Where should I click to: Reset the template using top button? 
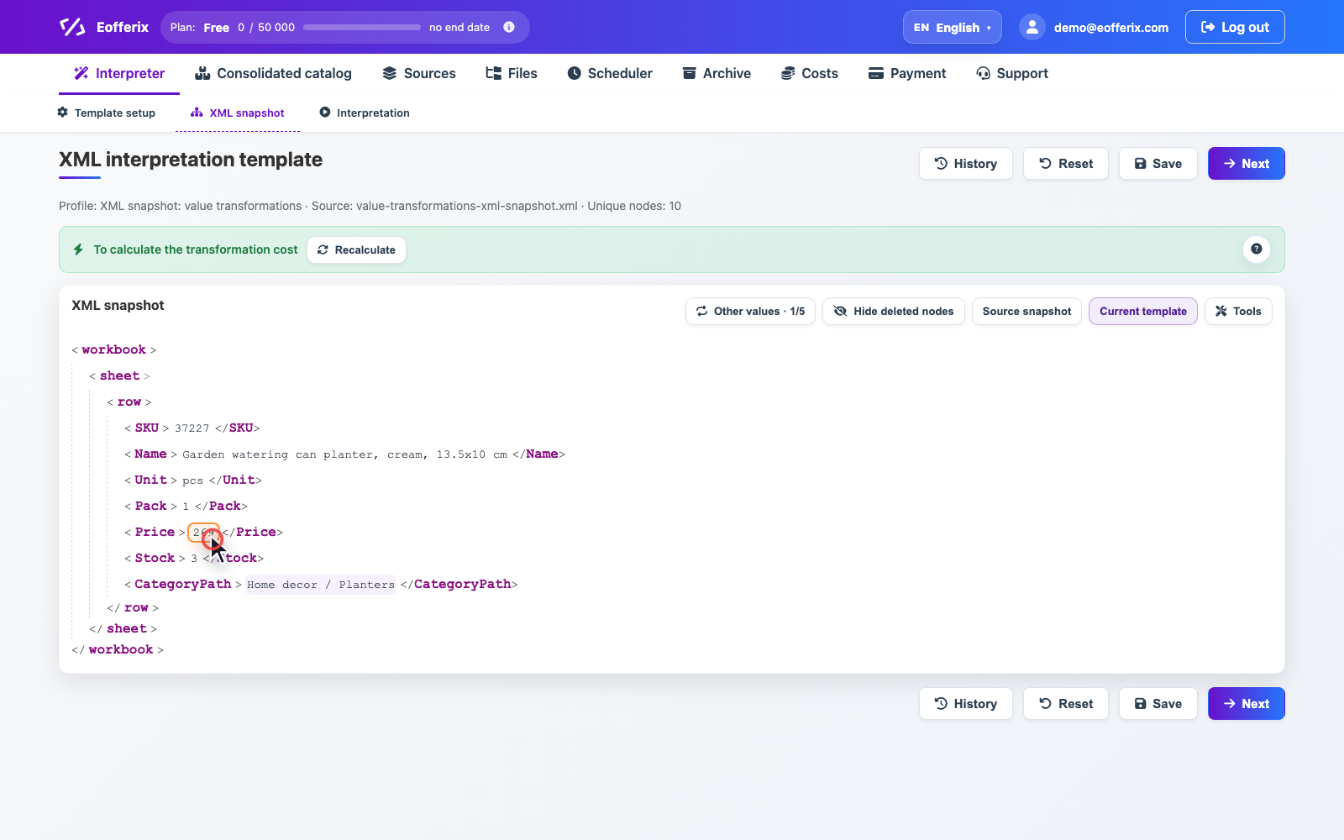pyautogui.click(x=1066, y=164)
